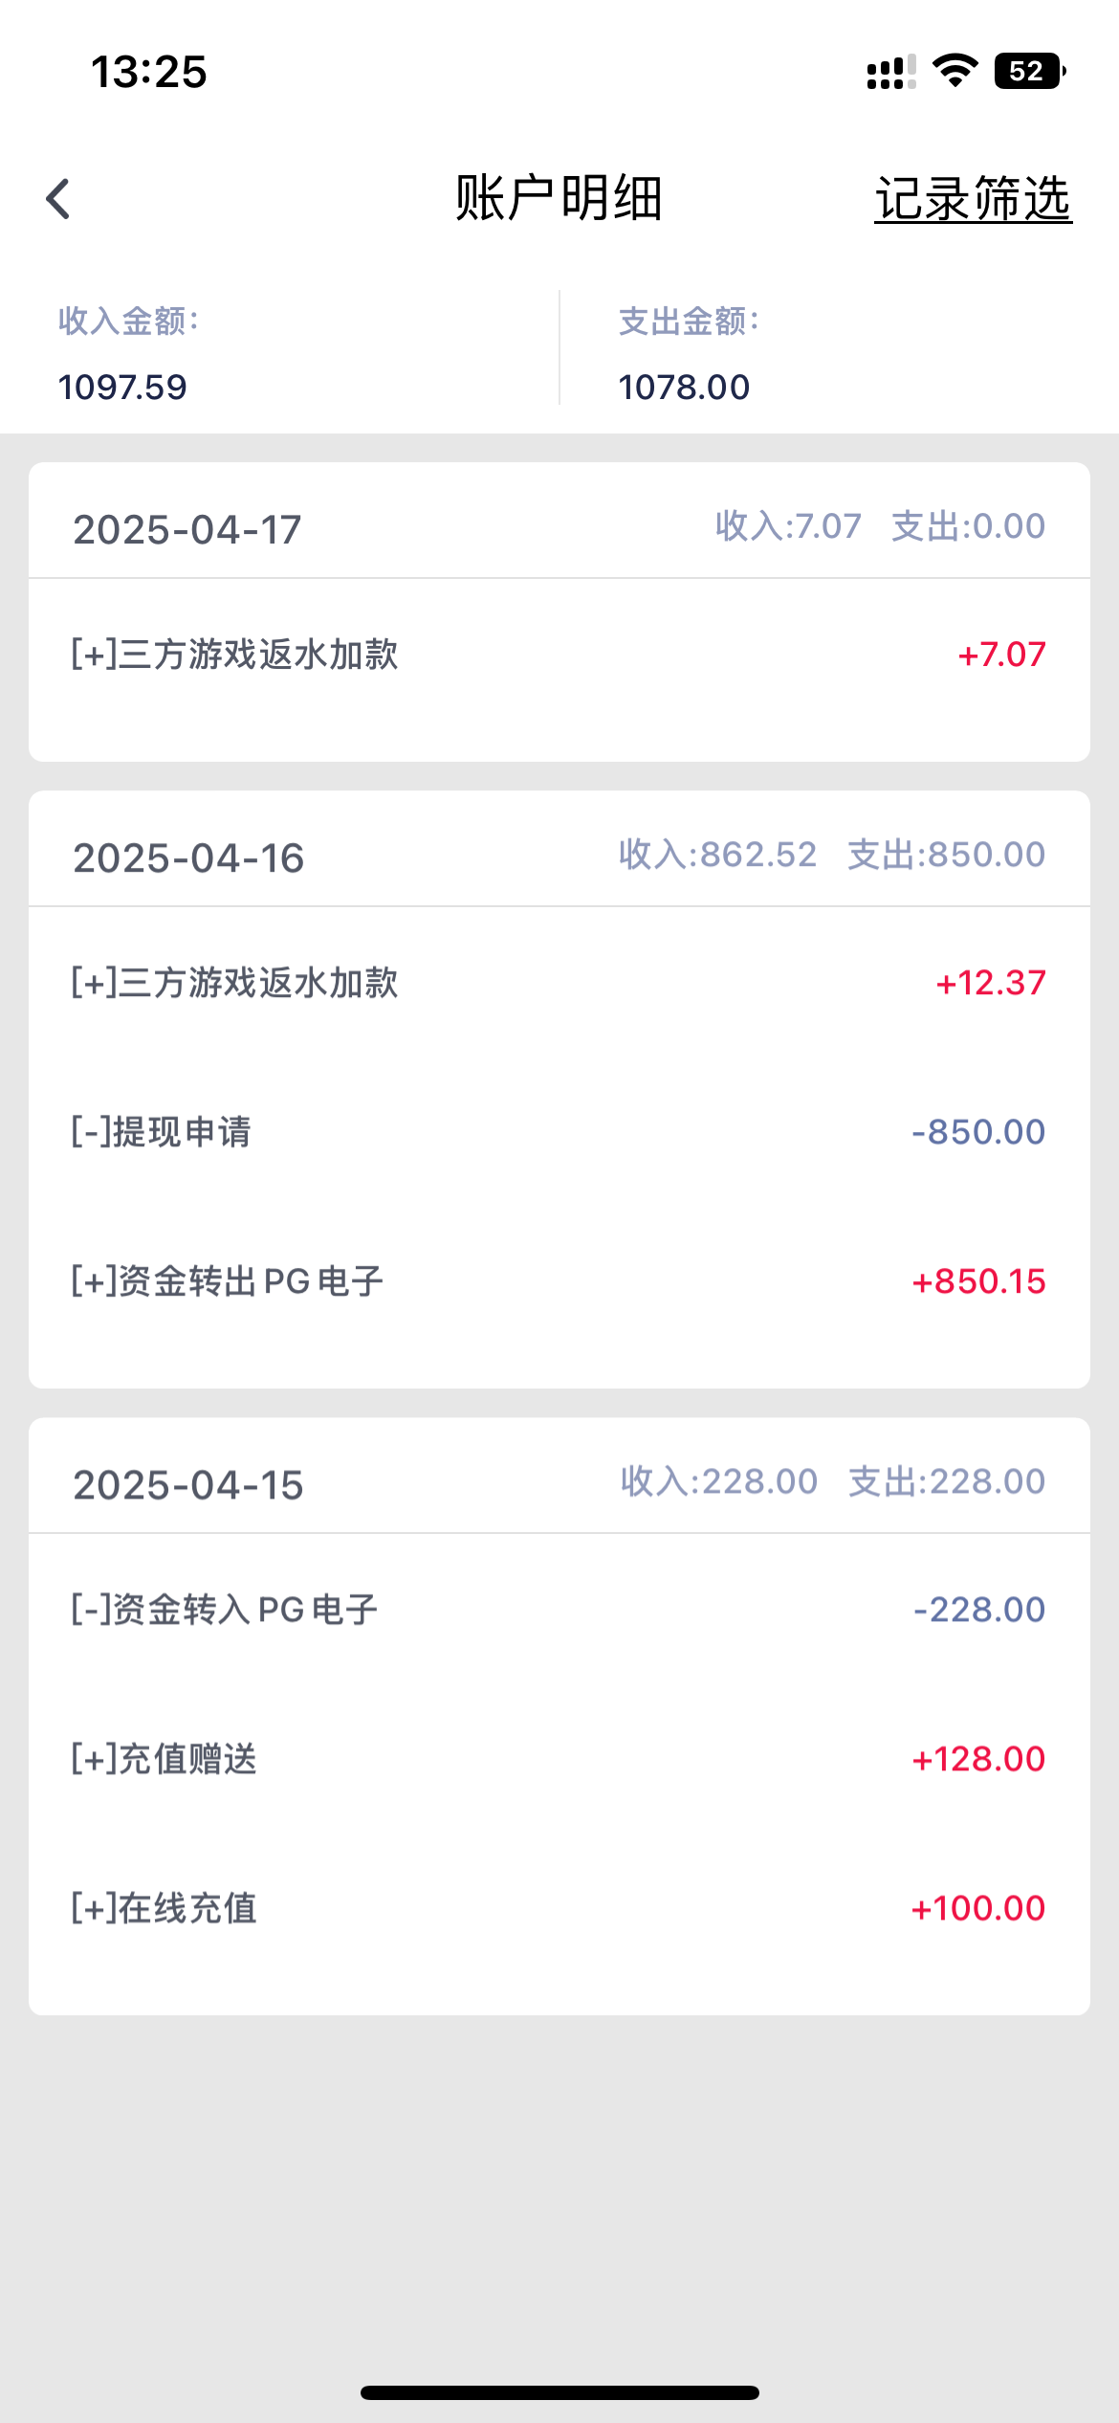Tap the 13:25 clock in status bar
Viewport: 1119px width, 2423px height.
coord(149,72)
